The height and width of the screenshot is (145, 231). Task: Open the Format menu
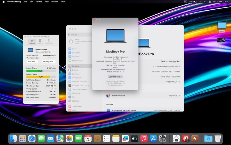coord(39,2)
